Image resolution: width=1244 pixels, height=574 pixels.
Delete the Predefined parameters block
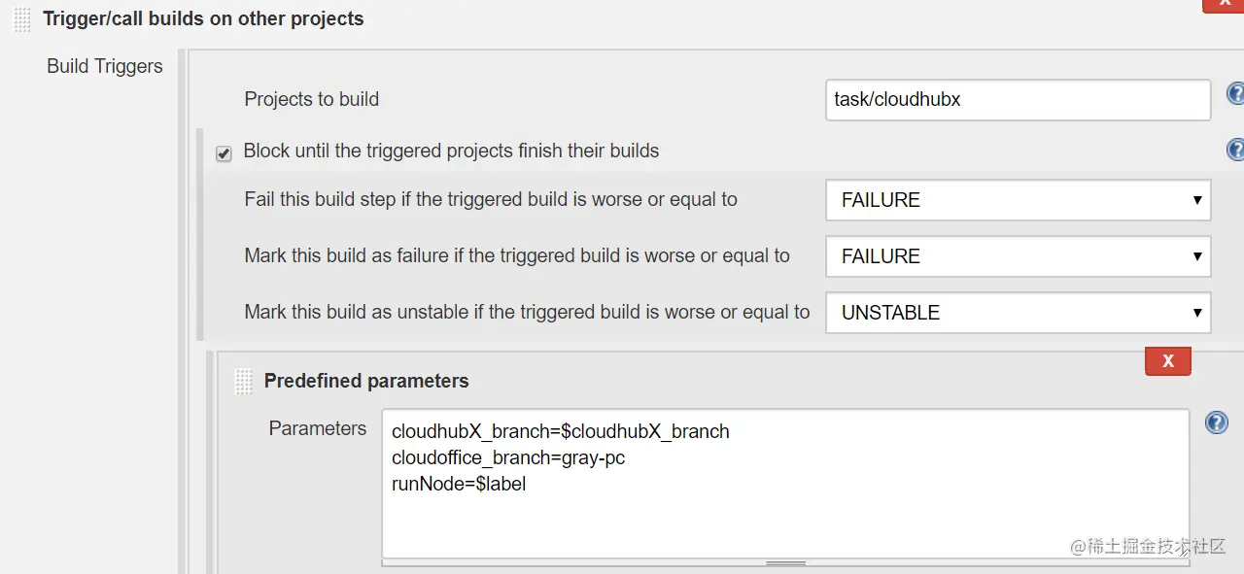pos(1167,361)
